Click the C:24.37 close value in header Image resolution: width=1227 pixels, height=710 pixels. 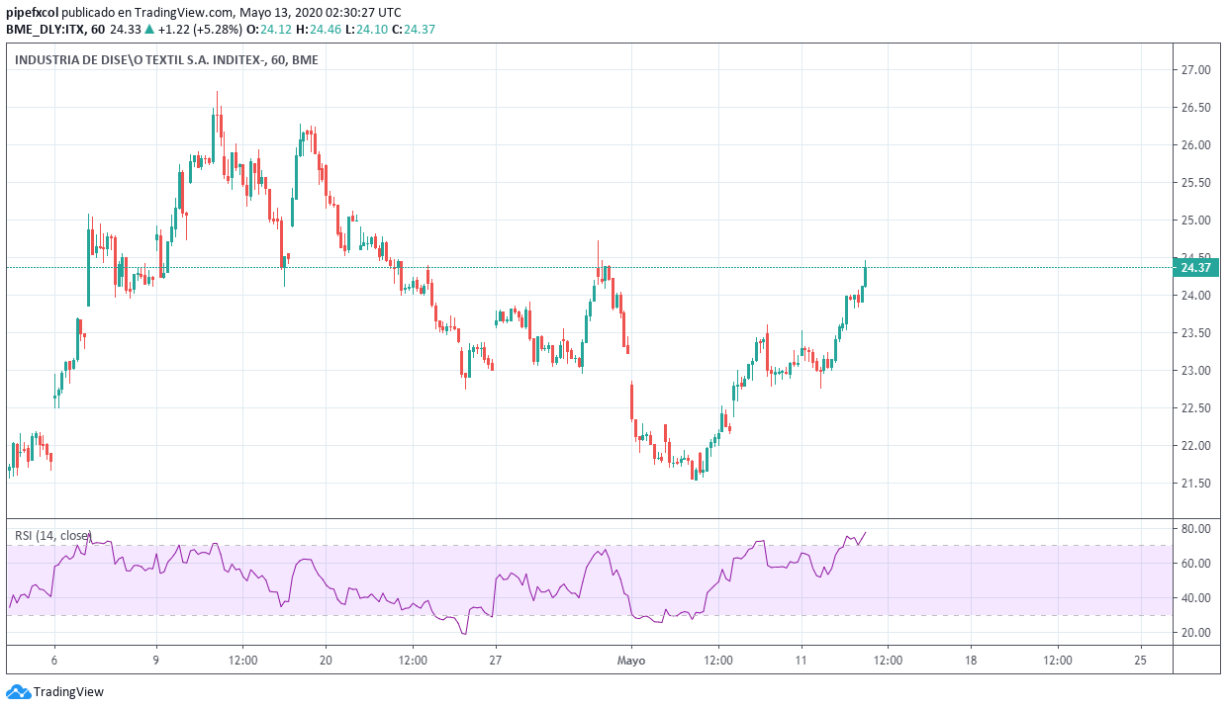414,30
